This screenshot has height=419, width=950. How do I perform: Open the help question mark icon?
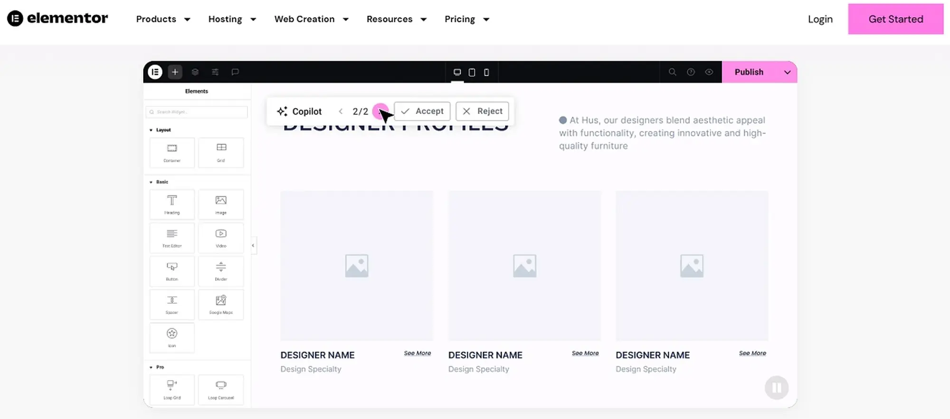691,72
